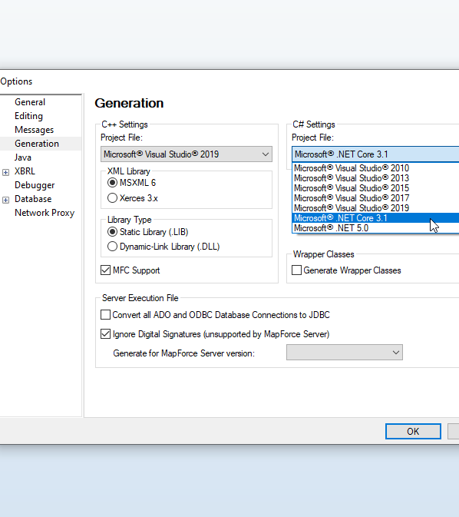Select the Debugger options page
Screen dimensions: 459x517
[x=35, y=185]
